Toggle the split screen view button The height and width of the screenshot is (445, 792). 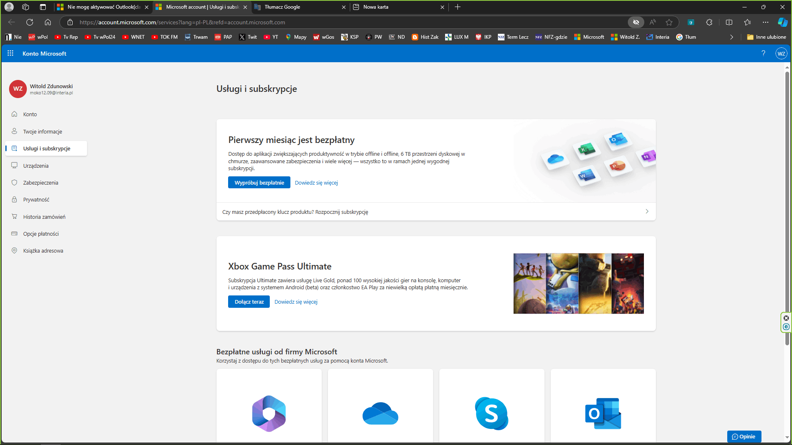[729, 22]
